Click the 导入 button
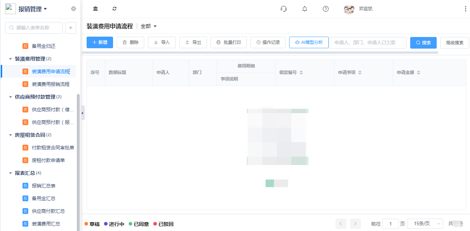470x231 pixels. click(x=162, y=42)
